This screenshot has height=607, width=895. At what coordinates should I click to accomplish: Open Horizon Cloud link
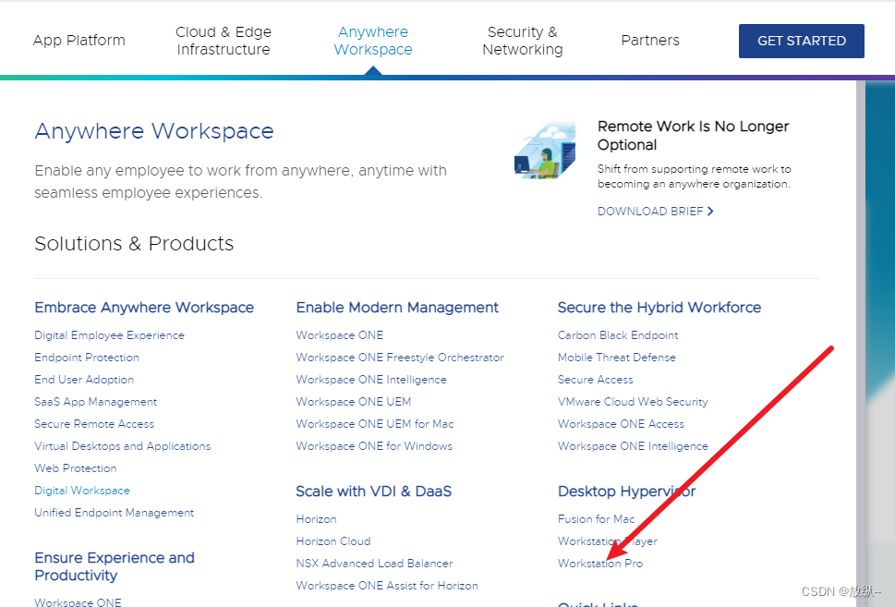(x=333, y=541)
